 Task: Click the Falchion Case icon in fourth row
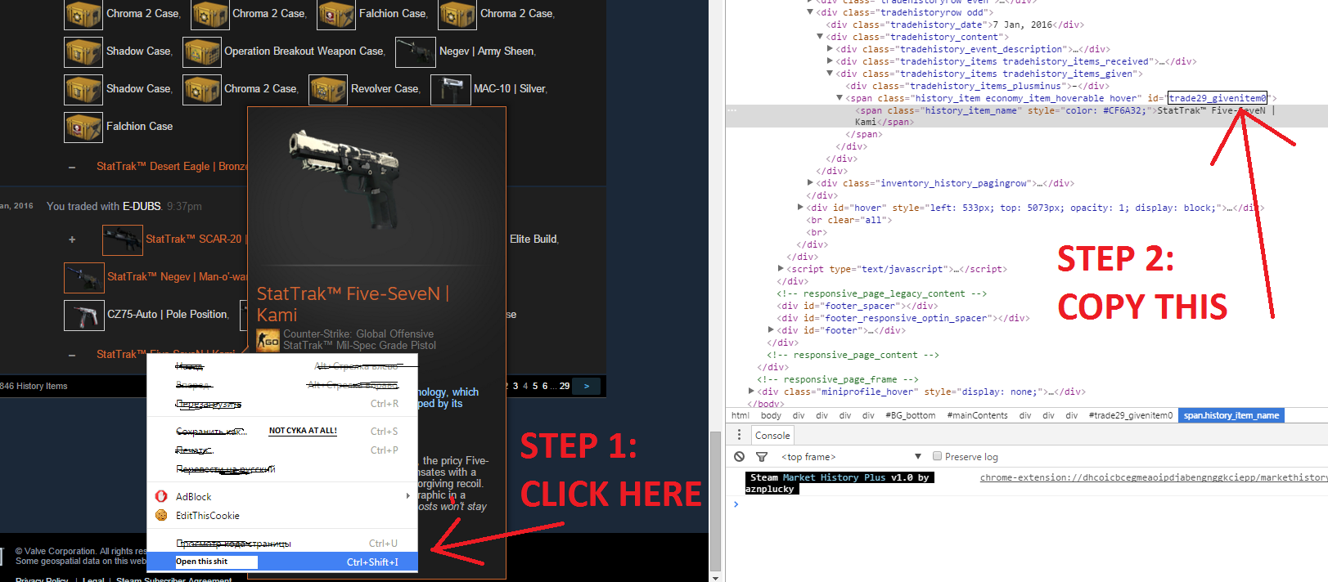[83, 128]
